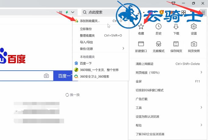Expand the 网页缩放 (100%) submenu

click(201, 72)
